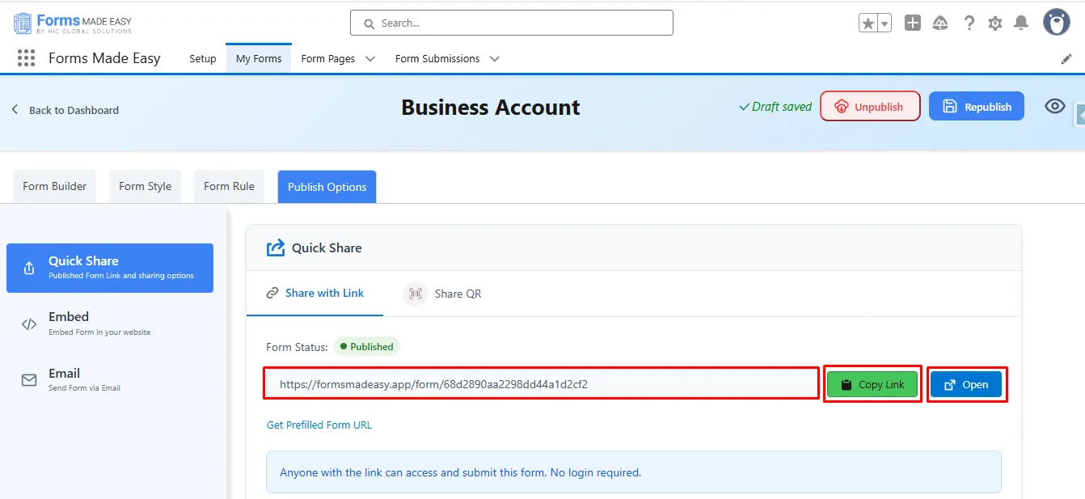This screenshot has width=1085, height=499.
Task: Toggle the form preview eye icon
Action: tap(1054, 107)
